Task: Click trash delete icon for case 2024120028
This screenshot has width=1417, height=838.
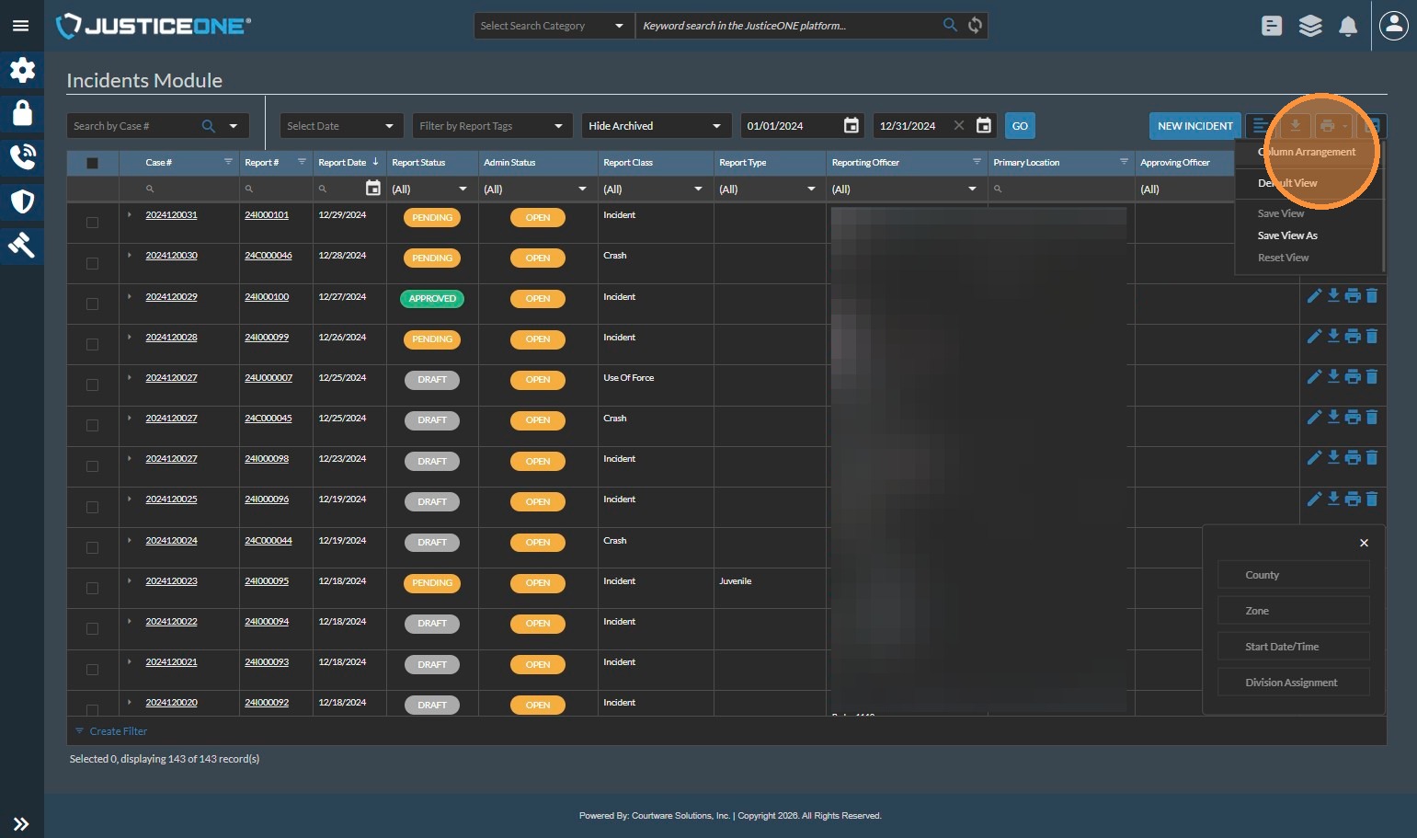Action: coord(1372,337)
